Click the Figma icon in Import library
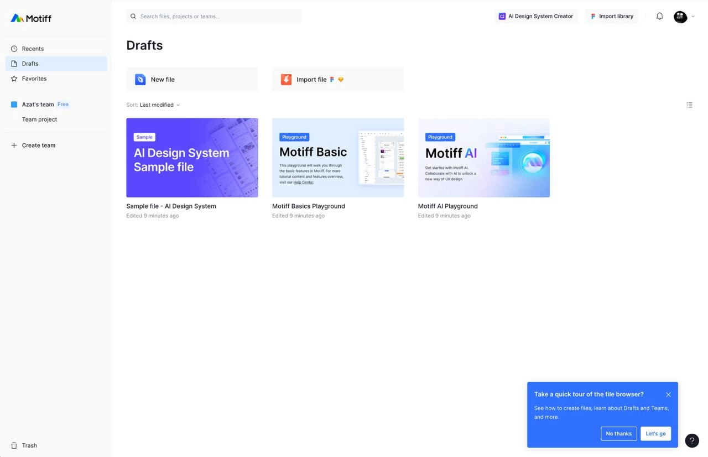Screen dimensions: 708x457 (x=593, y=17)
